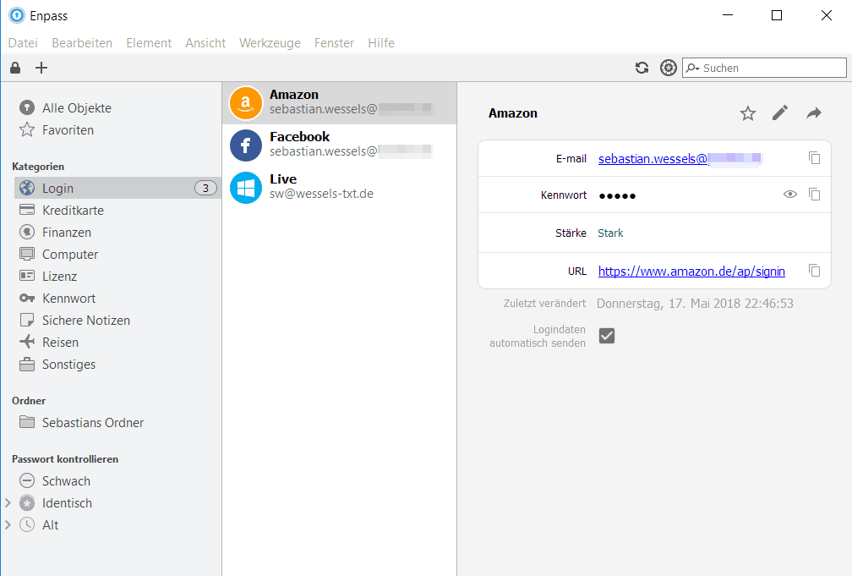
Task: Select the Sichere Notizen category
Action: coord(86,321)
